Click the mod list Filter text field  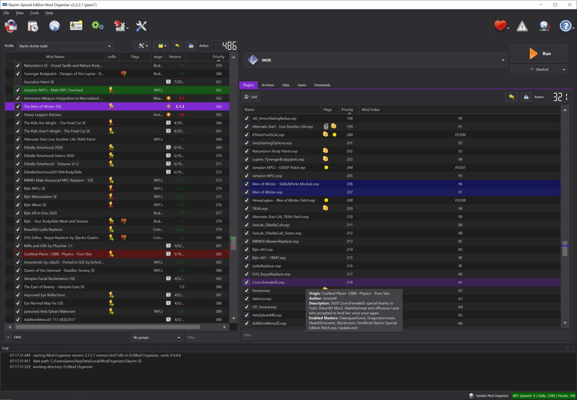tap(212, 337)
